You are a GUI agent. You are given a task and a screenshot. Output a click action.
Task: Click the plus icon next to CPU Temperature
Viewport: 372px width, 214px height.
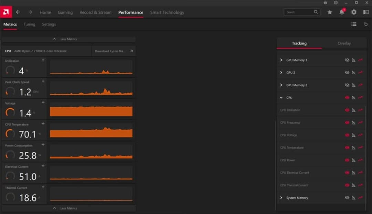[x=43, y=124]
